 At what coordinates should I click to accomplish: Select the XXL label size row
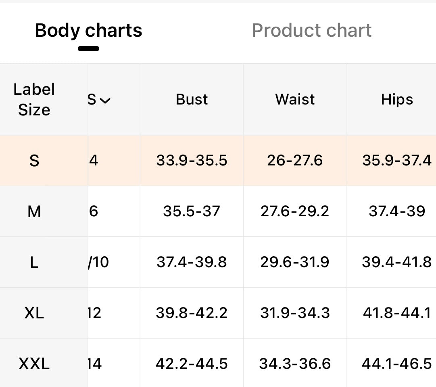(x=34, y=364)
